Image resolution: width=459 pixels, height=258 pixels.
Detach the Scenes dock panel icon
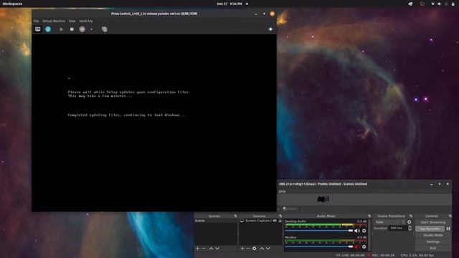point(236,216)
